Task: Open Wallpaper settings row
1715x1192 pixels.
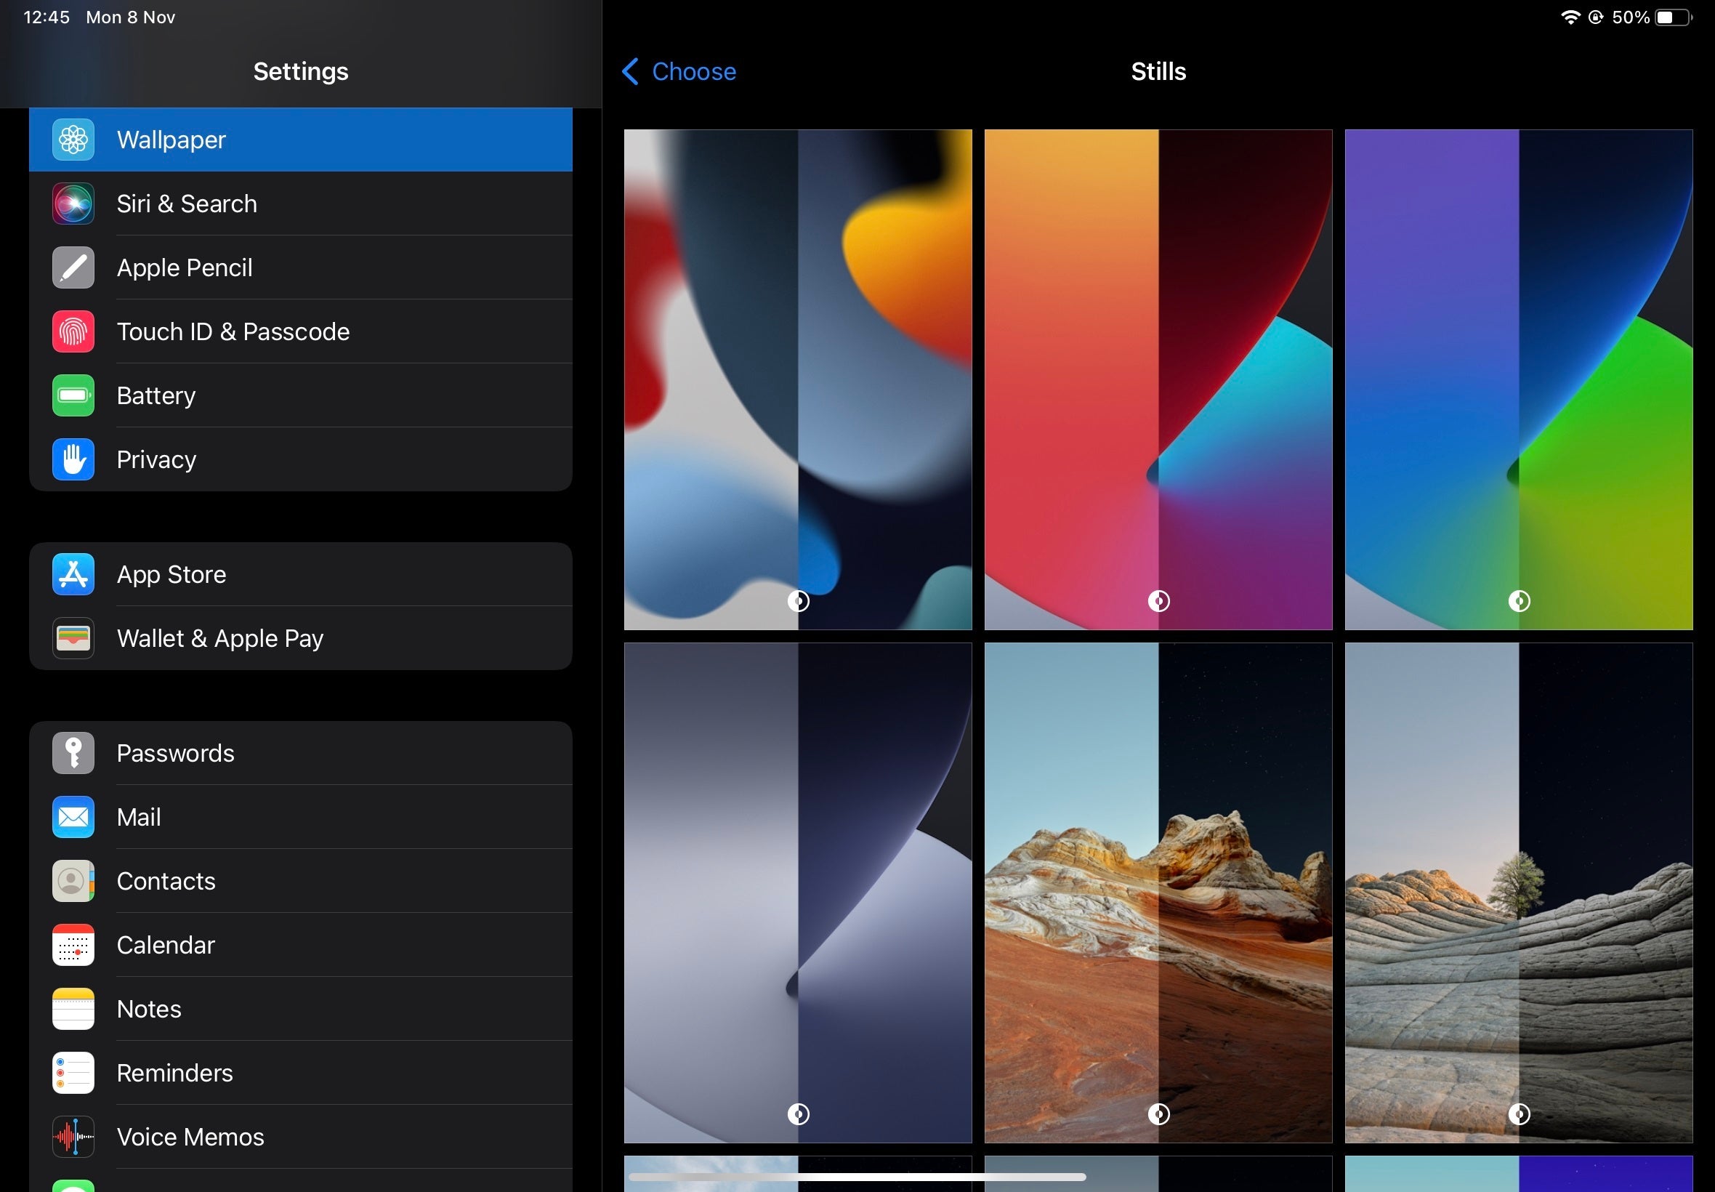Action: tap(301, 140)
